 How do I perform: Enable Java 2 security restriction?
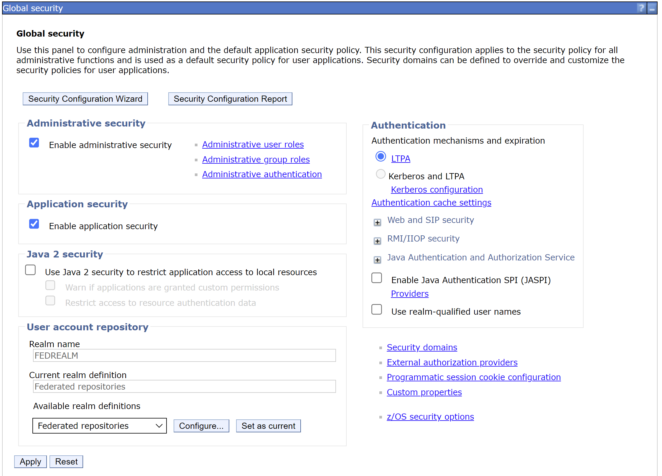coord(30,270)
